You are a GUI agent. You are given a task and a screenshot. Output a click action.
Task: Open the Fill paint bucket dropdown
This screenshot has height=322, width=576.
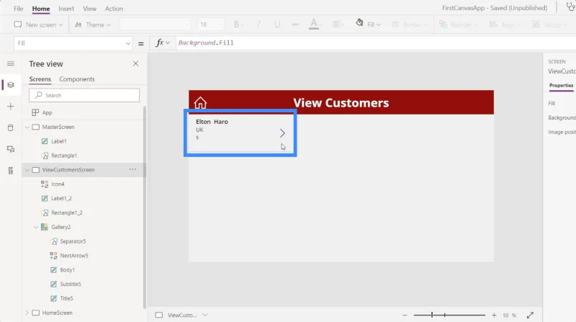[368, 24]
